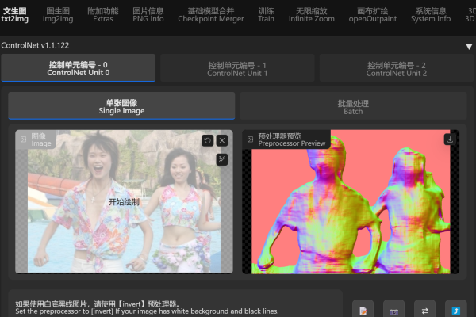Remove the uploaded input image

click(222, 141)
